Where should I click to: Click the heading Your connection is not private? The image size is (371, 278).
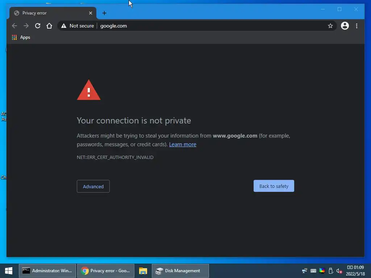pos(134,121)
